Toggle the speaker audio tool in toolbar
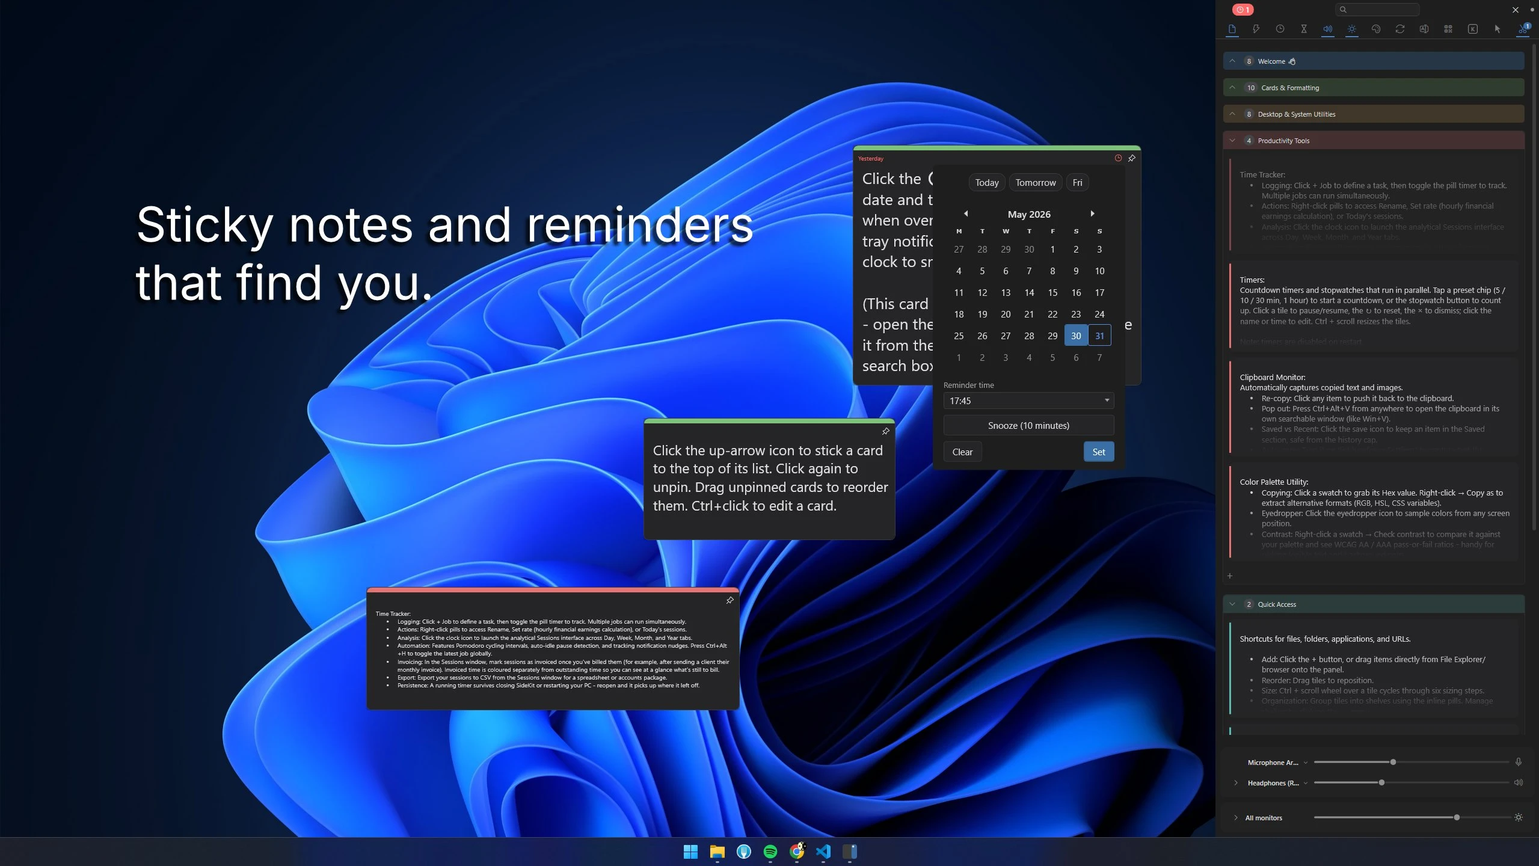The height and width of the screenshot is (866, 1539). point(1328,29)
